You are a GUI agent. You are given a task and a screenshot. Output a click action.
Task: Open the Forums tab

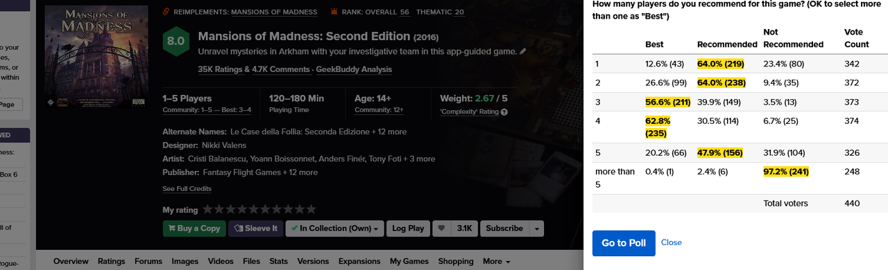[x=148, y=261]
